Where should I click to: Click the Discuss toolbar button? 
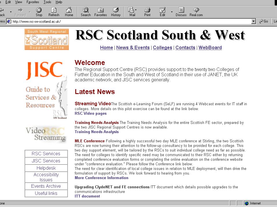pos(181,12)
